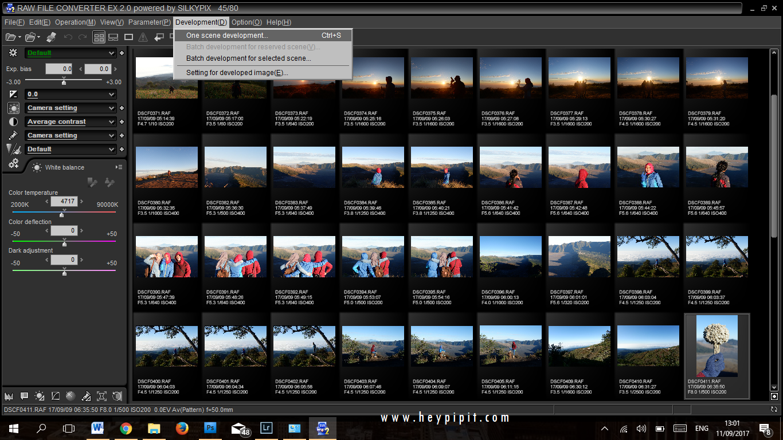The width and height of the screenshot is (783, 440).
Task: Click the Undo arrow in the toolbar
Action: coord(68,37)
